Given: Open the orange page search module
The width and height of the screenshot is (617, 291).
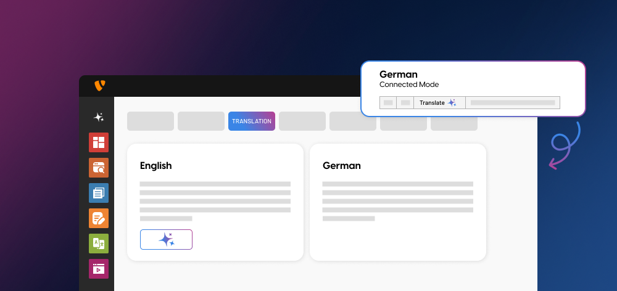Looking at the screenshot, I should tap(98, 168).
